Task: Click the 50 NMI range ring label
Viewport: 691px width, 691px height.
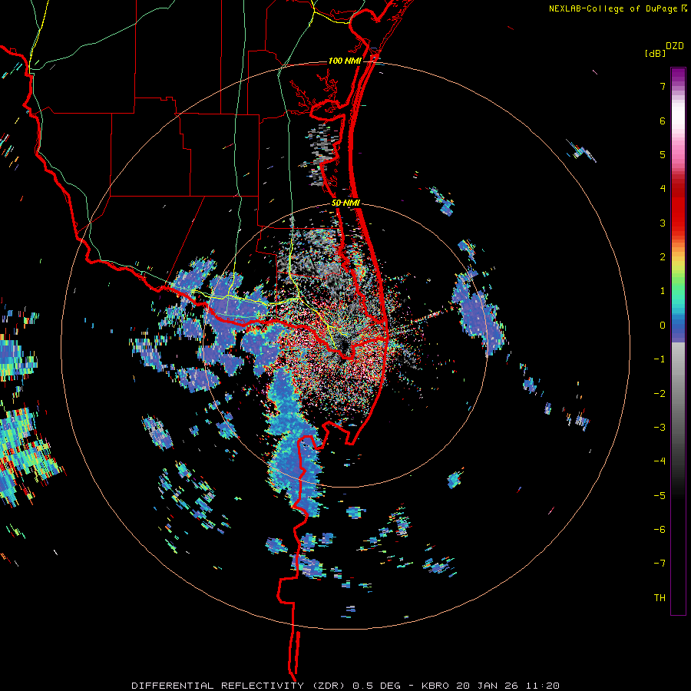Action: [345, 203]
